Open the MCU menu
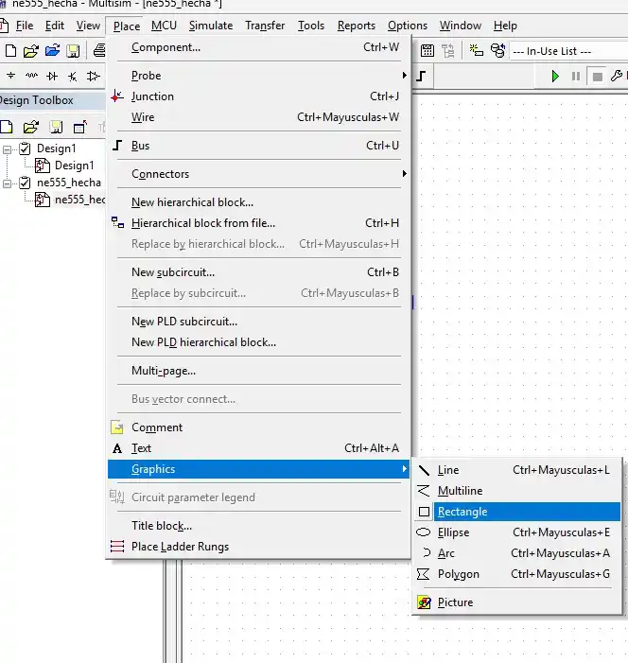 point(164,26)
